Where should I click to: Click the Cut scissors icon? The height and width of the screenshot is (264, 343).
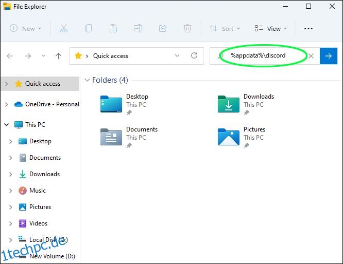[x=64, y=29]
